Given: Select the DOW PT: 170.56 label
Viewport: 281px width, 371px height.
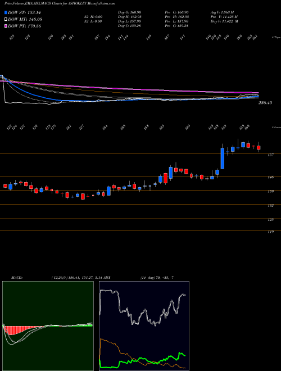Looking at the screenshot, I should (x=24, y=26).
